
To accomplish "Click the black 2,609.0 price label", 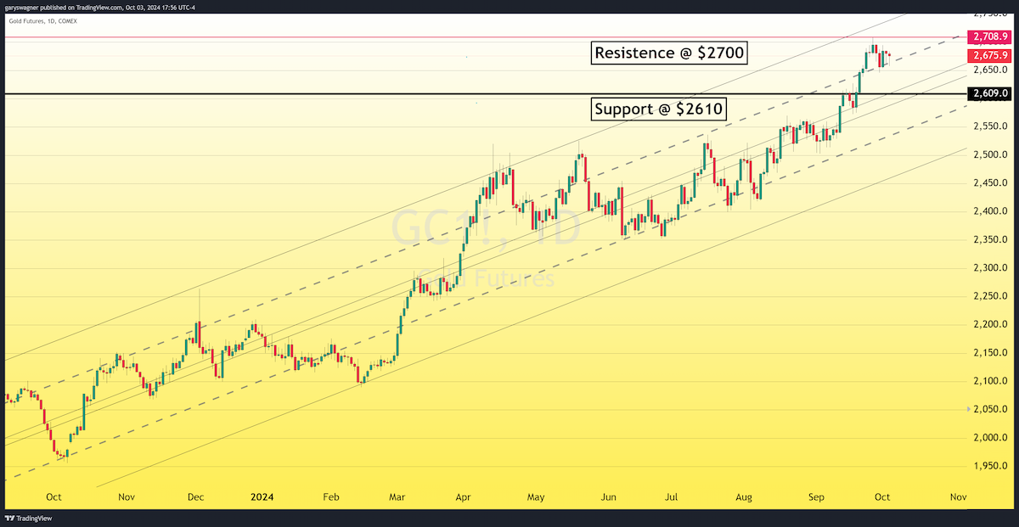I will coord(989,93).
